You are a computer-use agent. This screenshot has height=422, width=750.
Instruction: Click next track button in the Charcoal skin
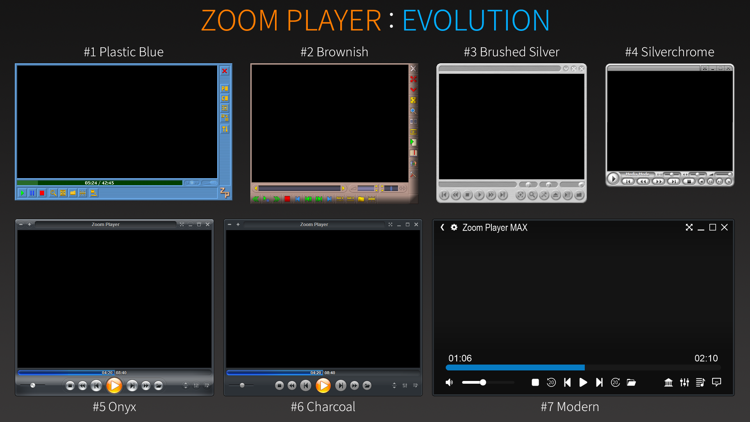pos(341,386)
